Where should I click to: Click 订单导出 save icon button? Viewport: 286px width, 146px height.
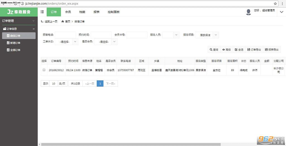pos(254,50)
